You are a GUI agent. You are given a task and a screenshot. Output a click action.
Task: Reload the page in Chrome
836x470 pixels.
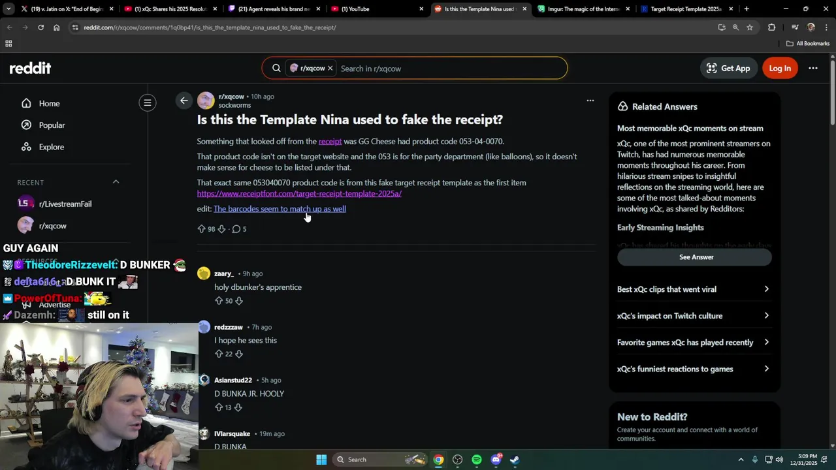(x=40, y=27)
